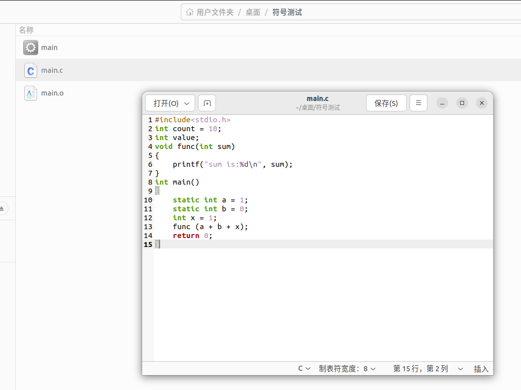521x390 pixels.
Task: Open the gedit hamburger menu
Action: tap(418, 103)
